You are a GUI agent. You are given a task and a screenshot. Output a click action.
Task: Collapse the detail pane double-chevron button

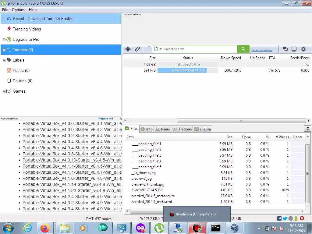308,129
